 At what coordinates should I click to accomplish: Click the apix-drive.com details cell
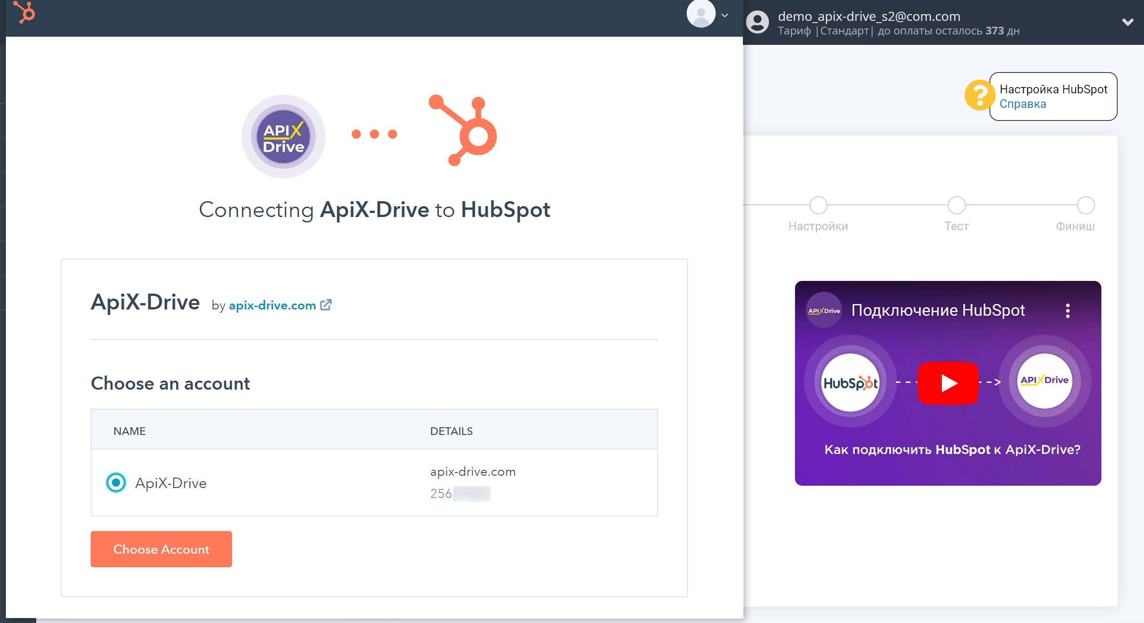(x=473, y=472)
